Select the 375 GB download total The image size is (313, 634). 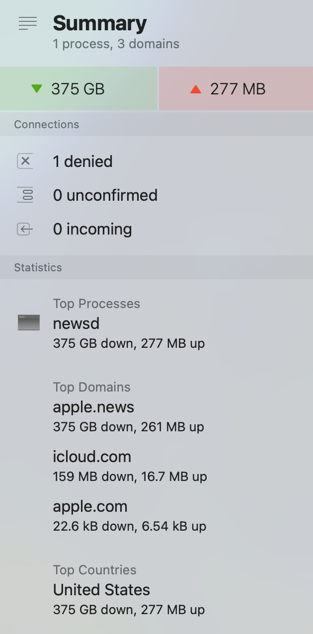click(78, 89)
